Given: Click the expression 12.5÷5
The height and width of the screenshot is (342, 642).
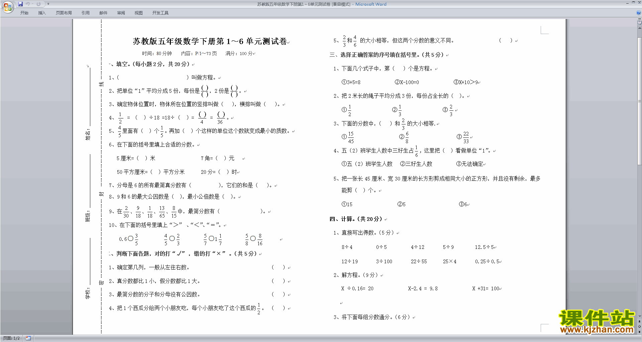Looking at the screenshot, I should click(x=485, y=247).
